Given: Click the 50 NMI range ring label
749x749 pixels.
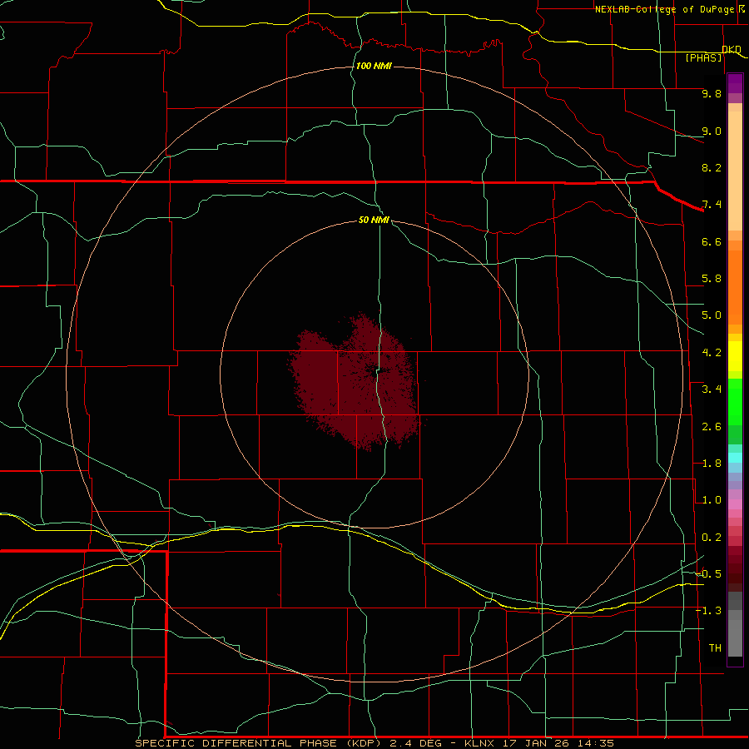Looking at the screenshot, I should point(374,220).
